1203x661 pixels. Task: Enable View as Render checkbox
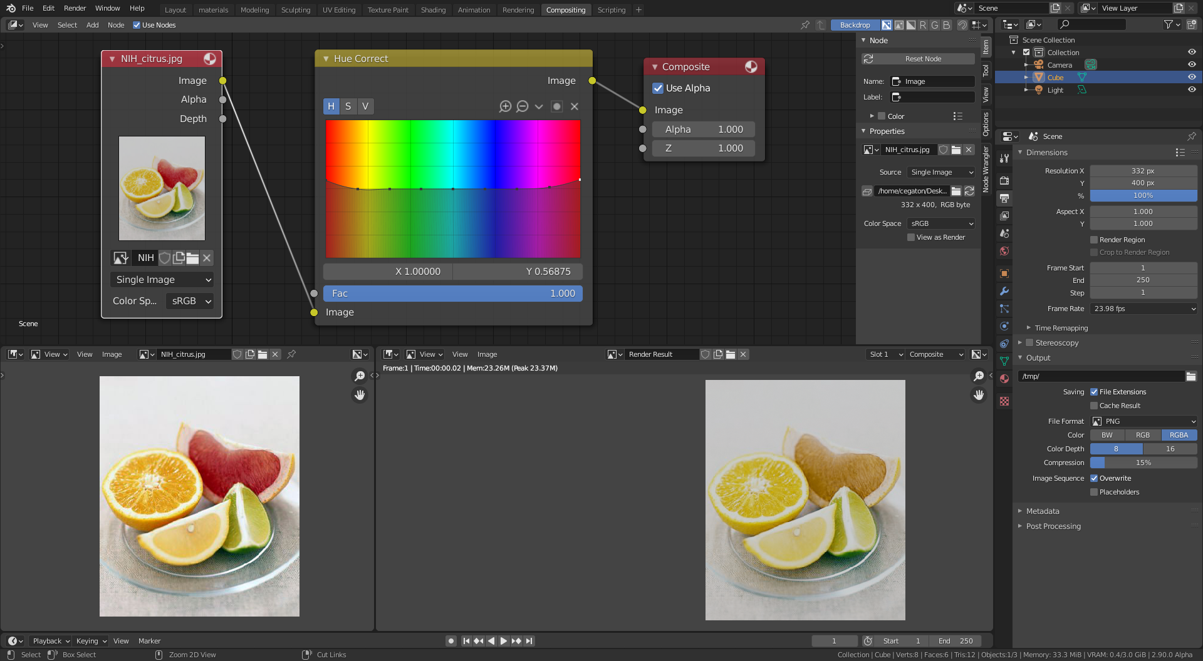(911, 237)
